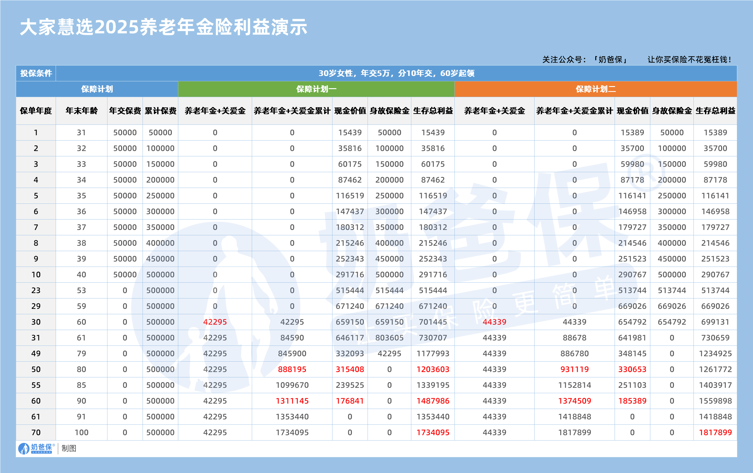Click the red 1734095 生存总利益 value

pyautogui.click(x=433, y=432)
